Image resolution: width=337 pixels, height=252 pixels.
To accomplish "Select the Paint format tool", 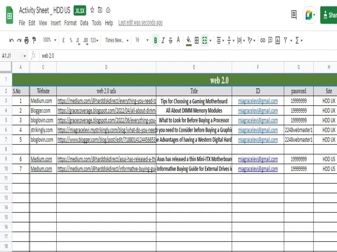I will 34,40.
